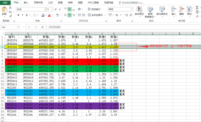Open the 合并后居中 dropdown arrow
Screen dimensions: 201x122
tap(105, 15)
